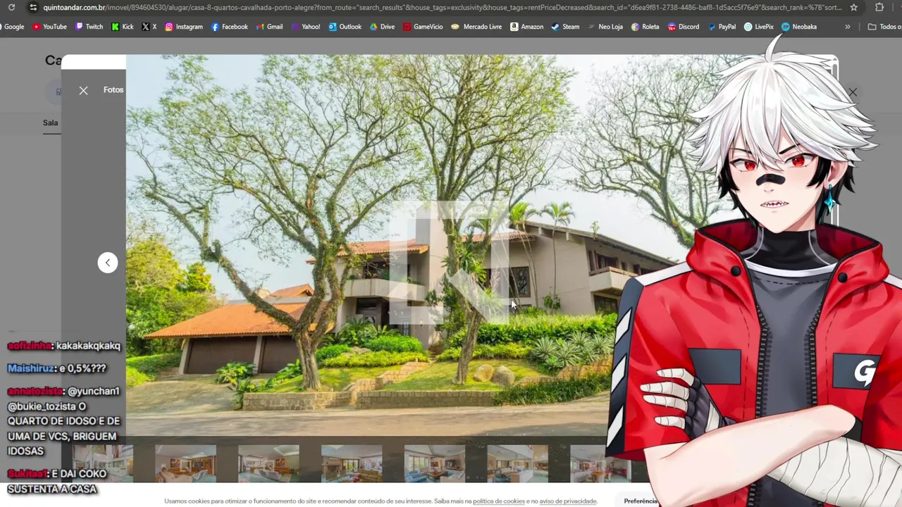Open the política de cookies link

tap(499, 501)
